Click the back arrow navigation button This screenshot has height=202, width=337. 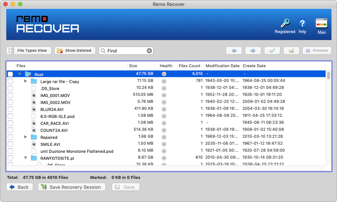click(234, 51)
